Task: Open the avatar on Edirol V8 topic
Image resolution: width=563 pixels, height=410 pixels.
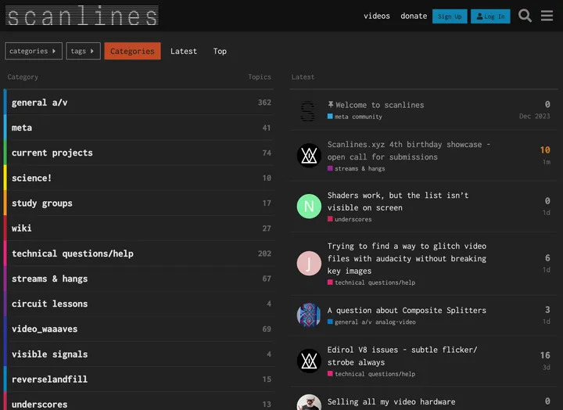Action: [309, 361]
